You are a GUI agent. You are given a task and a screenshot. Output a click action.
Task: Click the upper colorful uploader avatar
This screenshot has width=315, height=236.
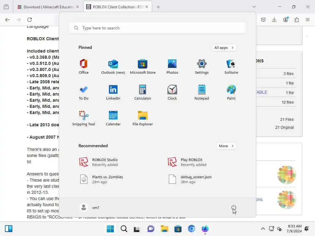(x=287, y=175)
